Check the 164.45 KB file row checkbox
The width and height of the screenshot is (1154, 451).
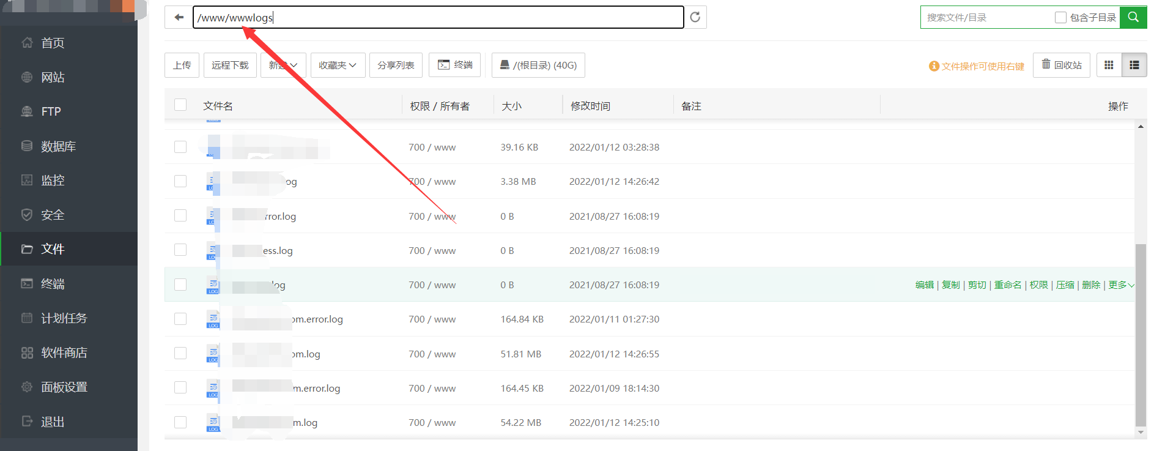[x=180, y=387]
